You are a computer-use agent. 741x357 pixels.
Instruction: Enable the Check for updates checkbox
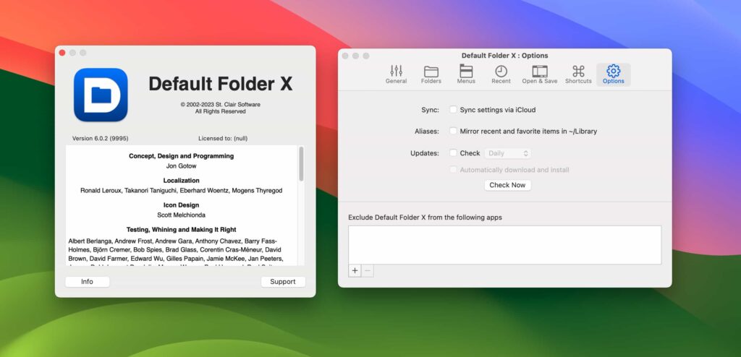point(453,153)
